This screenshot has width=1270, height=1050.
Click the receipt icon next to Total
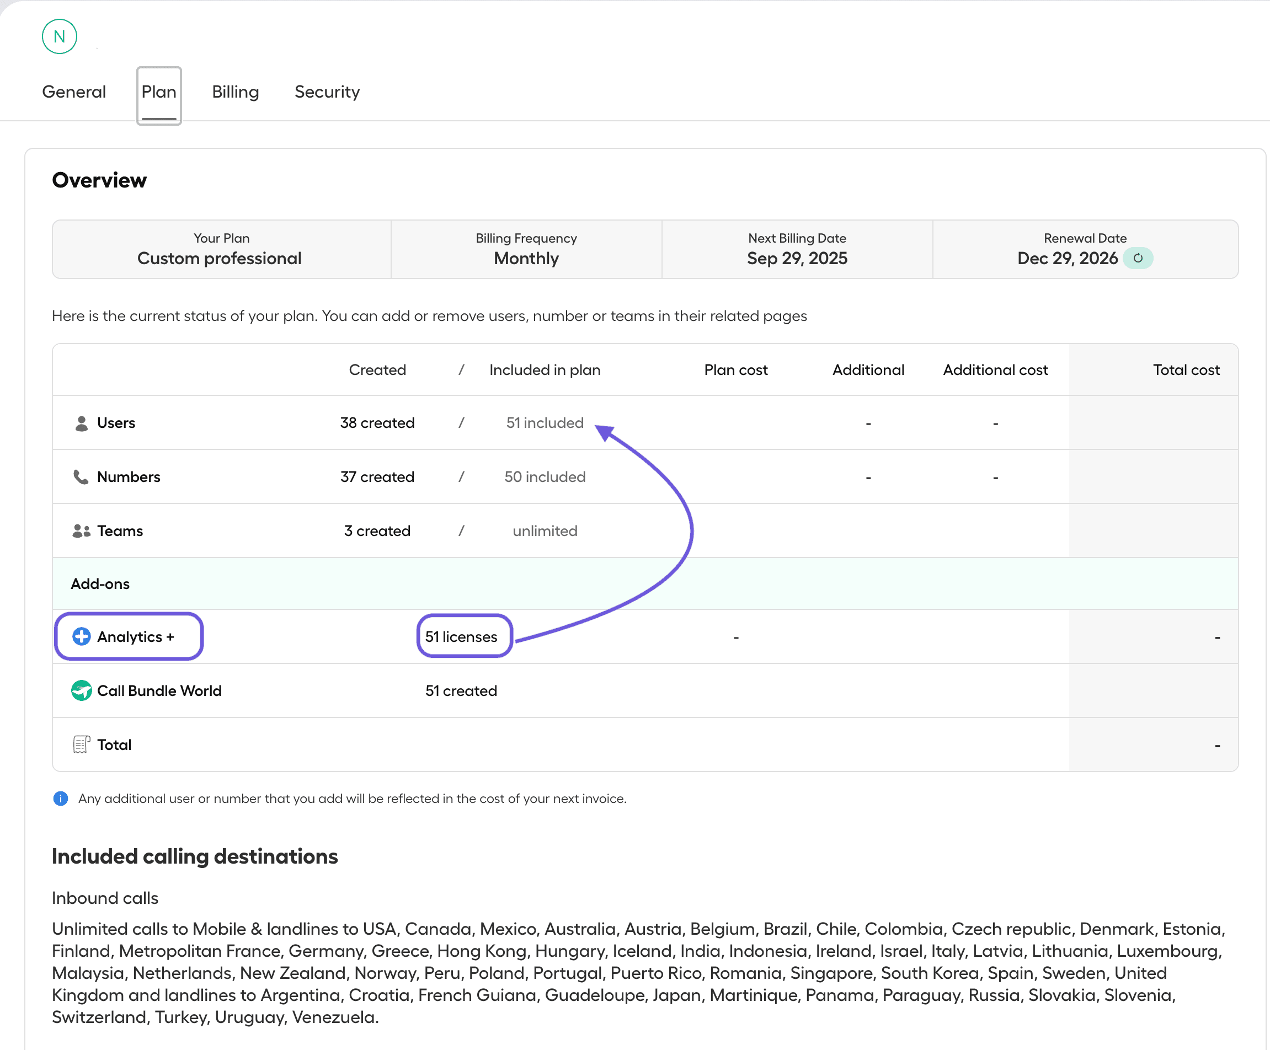click(x=82, y=744)
